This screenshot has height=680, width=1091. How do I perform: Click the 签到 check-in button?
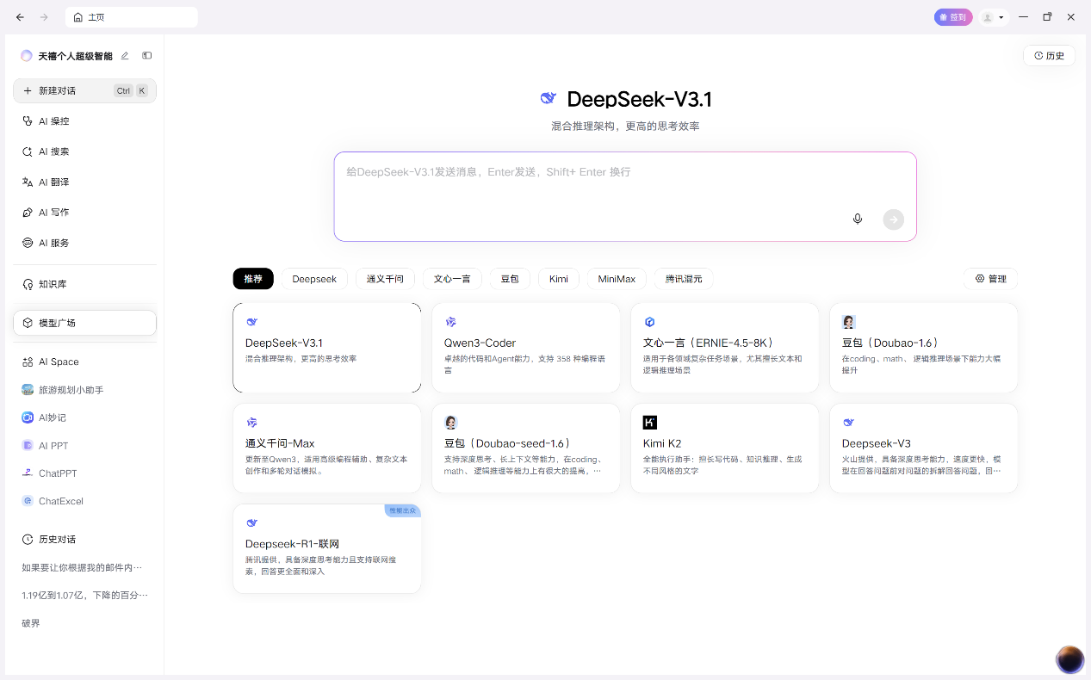click(953, 17)
